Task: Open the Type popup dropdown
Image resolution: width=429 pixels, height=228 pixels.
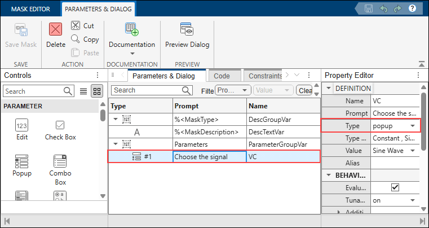Action: click(x=395, y=126)
